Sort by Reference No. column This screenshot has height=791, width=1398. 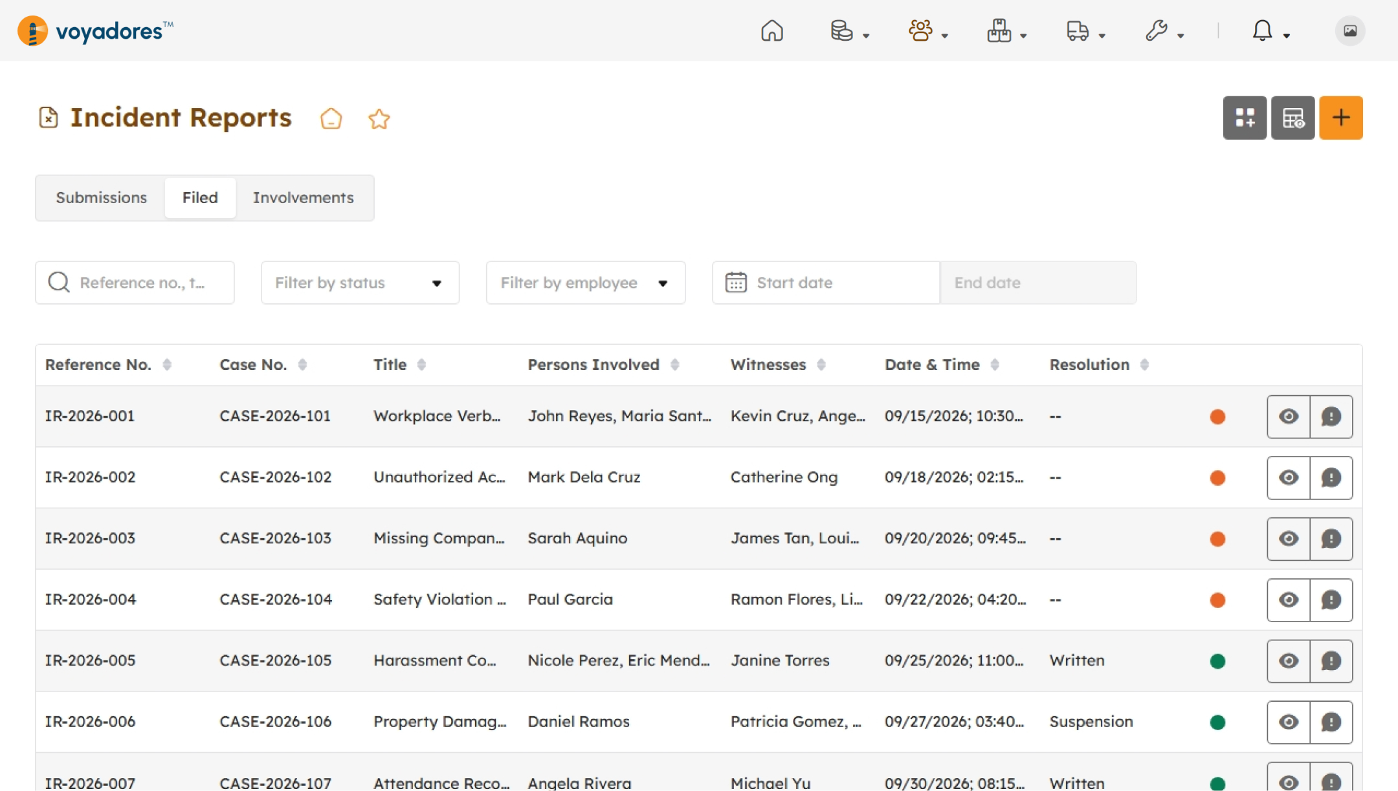pos(167,365)
